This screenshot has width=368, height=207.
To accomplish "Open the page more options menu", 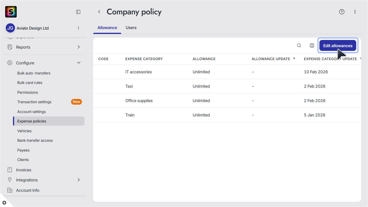I will pyautogui.click(x=355, y=12).
